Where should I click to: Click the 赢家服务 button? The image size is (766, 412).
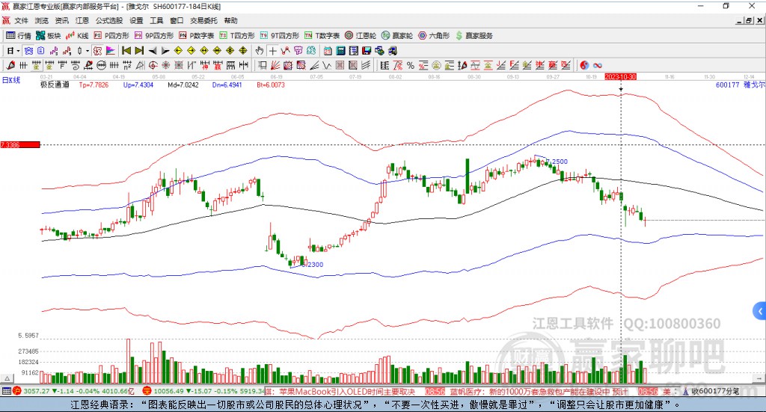click(474, 36)
